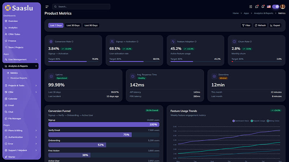Expand the Plans & Billing menu
Screen dimensions: 289x162
coord(21,131)
